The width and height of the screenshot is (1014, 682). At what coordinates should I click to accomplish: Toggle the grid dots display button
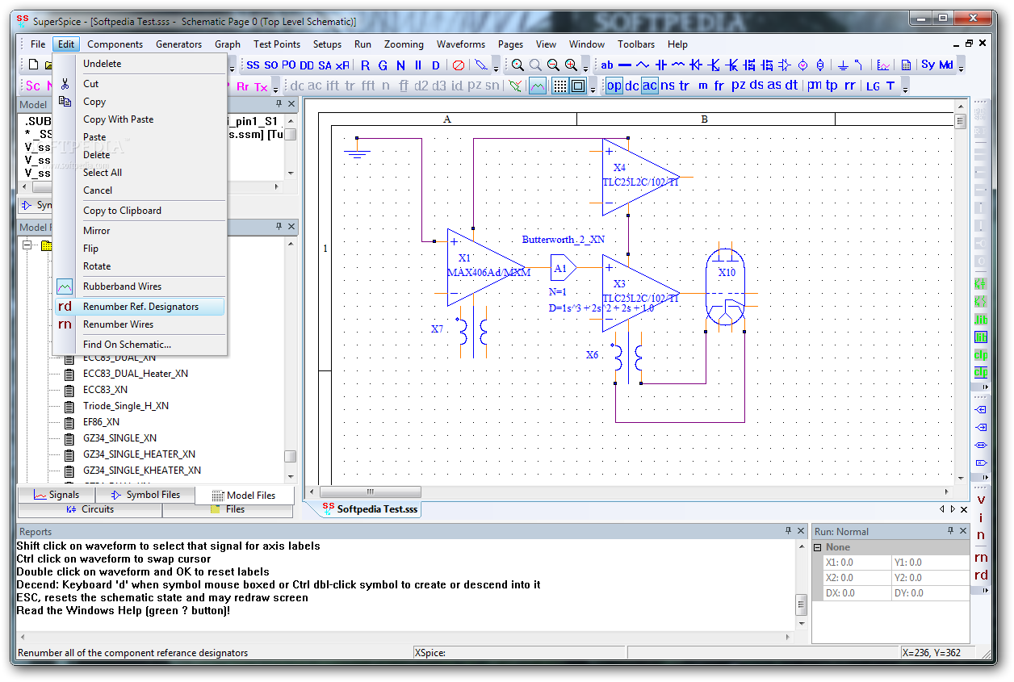559,86
